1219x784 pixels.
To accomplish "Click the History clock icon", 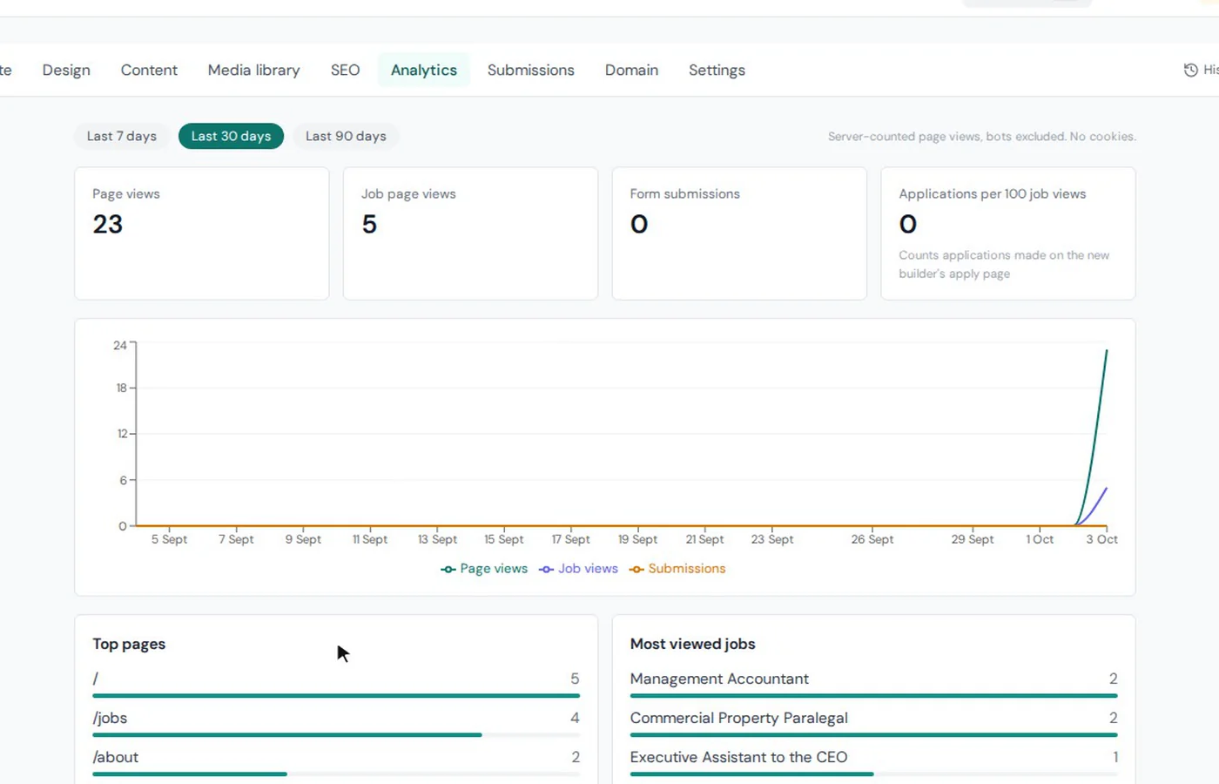I will [x=1190, y=70].
